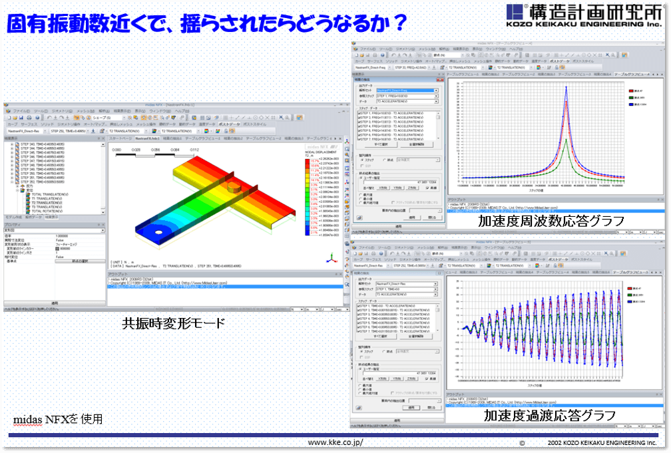Screen dimensions: 671x453
Task: Click Save disk icon in deformation mode window
Action: (21, 117)
